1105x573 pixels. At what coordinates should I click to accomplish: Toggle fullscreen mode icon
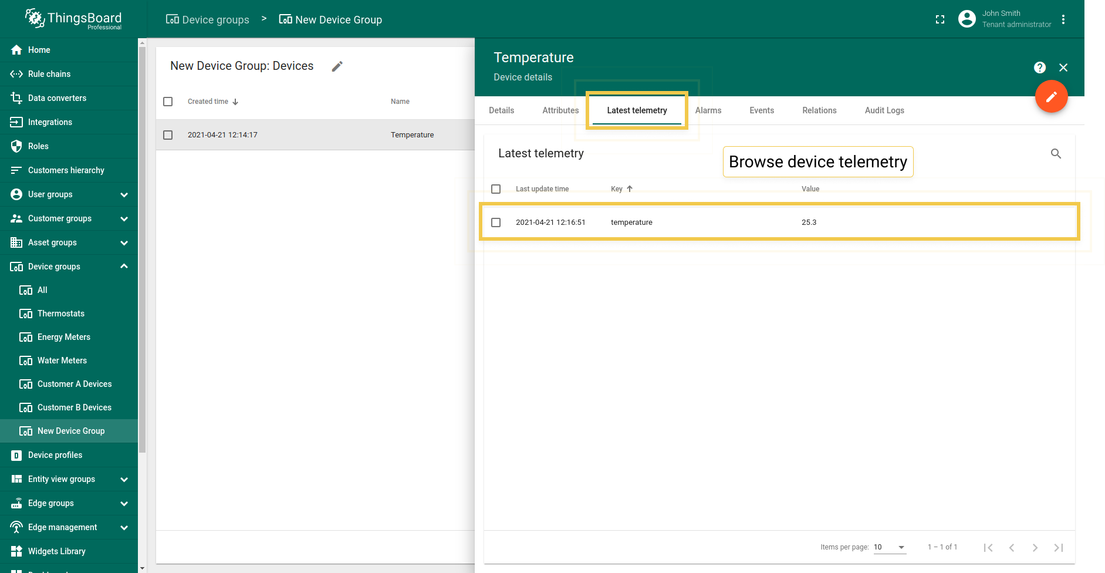[940, 19]
